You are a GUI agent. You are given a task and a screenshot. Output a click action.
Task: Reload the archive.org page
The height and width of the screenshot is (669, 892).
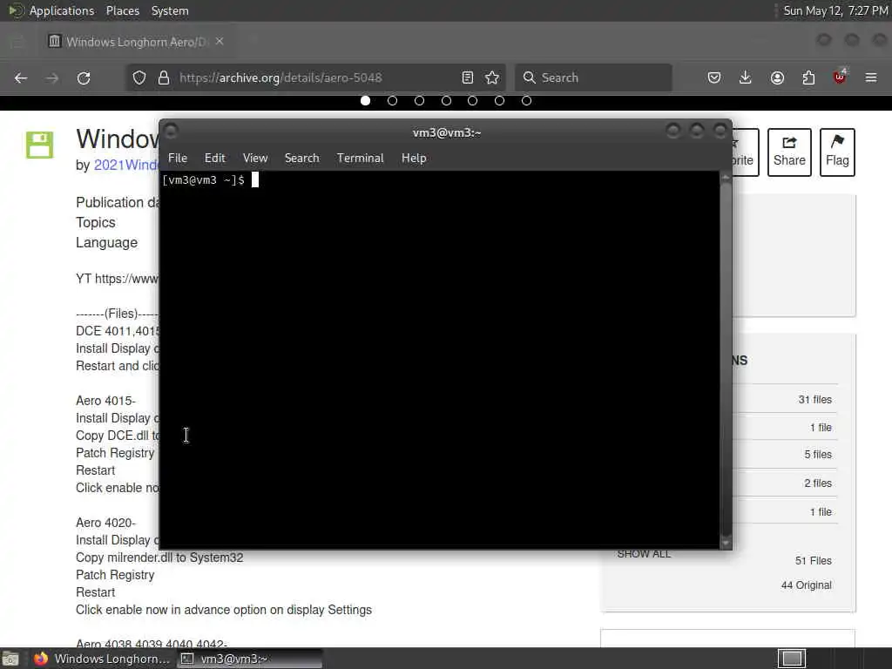click(x=84, y=78)
